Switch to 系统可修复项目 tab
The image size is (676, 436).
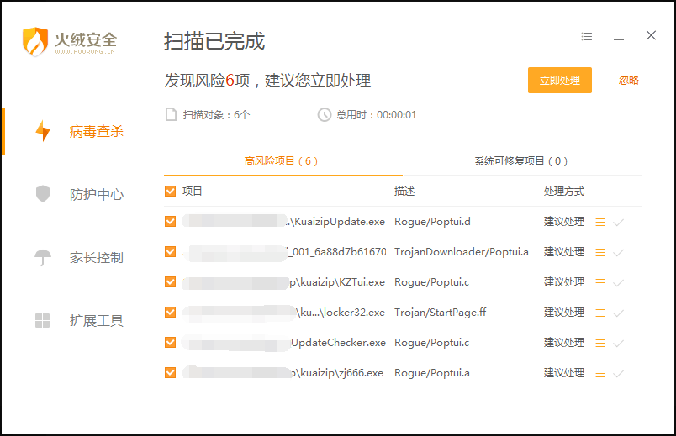point(520,161)
